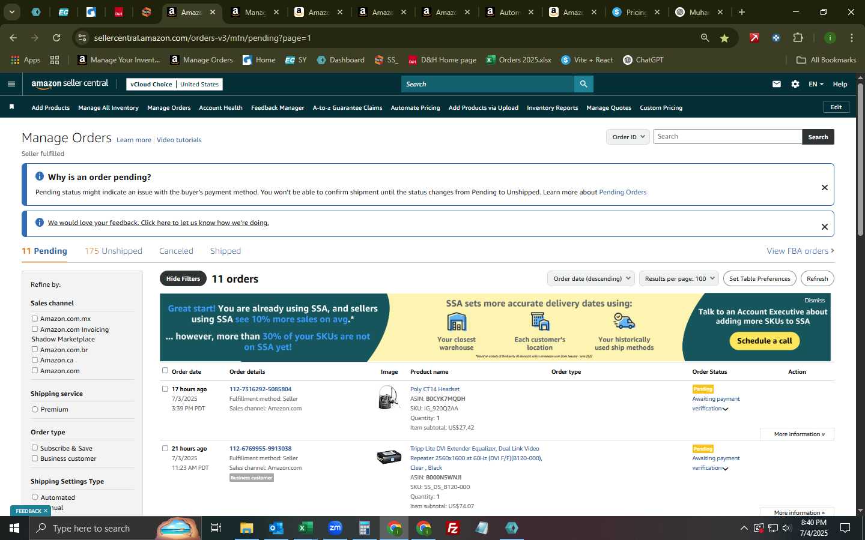Open Zoom from the taskbar
865x540 pixels.
point(335,528)
